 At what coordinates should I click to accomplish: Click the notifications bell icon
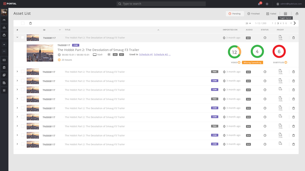(259, 4)
